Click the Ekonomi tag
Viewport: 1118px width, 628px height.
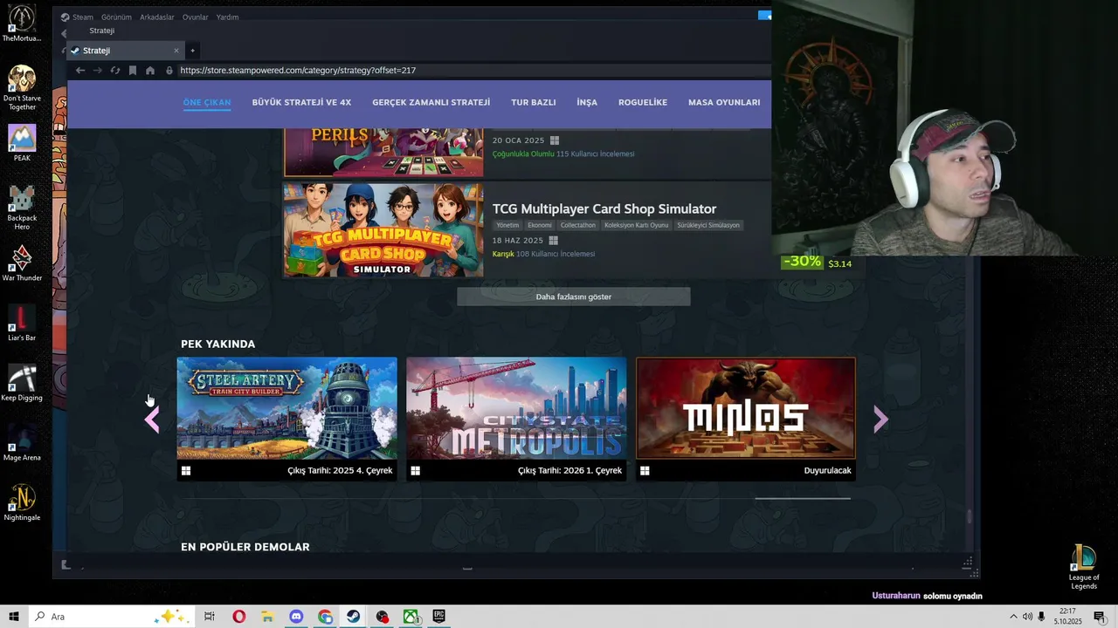pos(540,225)
